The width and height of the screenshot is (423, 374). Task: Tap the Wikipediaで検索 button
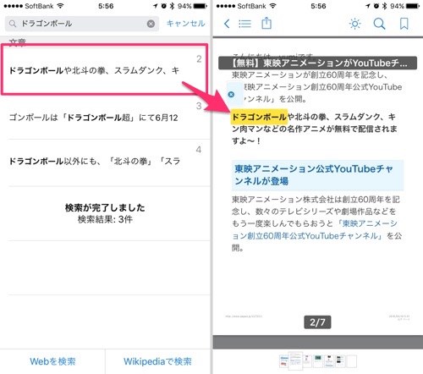tap(157, 361)
